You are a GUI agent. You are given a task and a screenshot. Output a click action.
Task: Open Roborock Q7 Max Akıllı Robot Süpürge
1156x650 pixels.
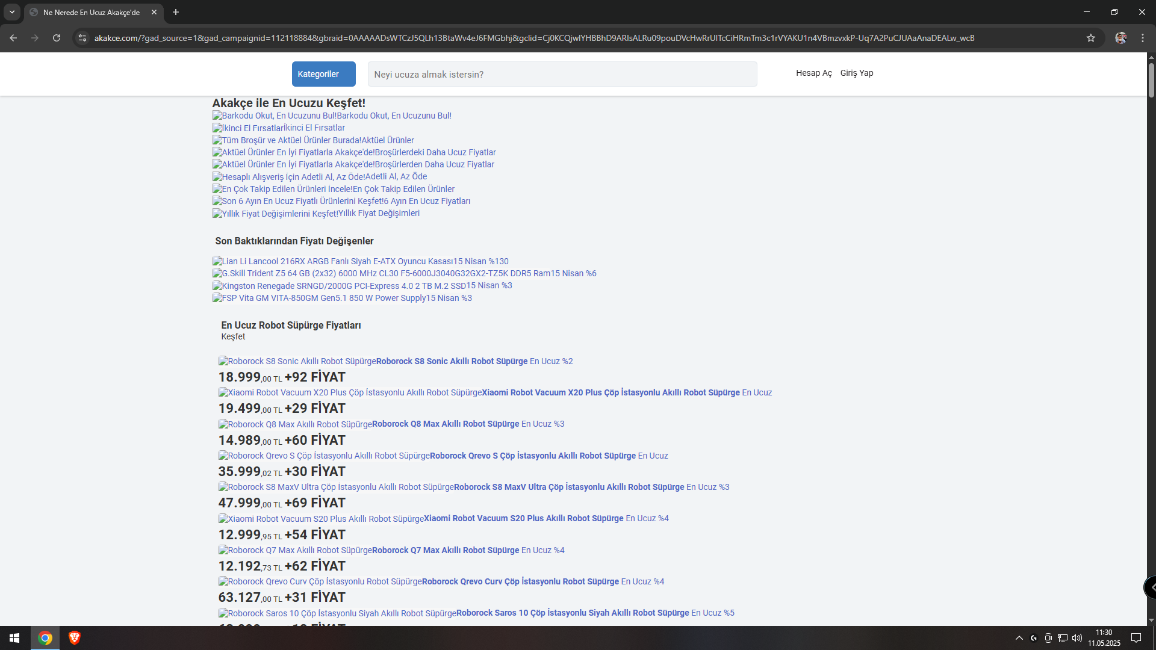(391, 550)
